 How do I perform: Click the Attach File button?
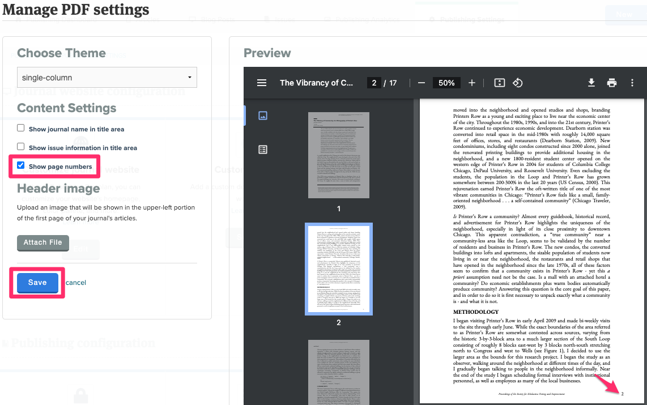click(x=43, y=242)
